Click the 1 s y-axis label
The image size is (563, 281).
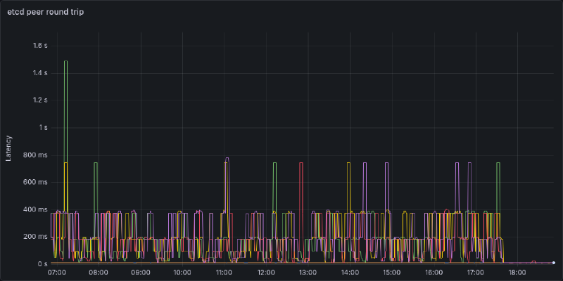coord(43,128)
